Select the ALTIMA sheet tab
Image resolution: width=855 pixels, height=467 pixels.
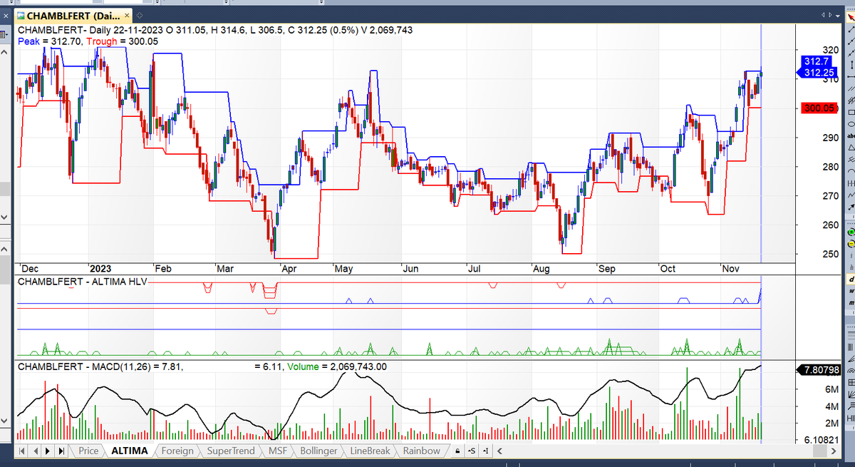pos(130,451)
